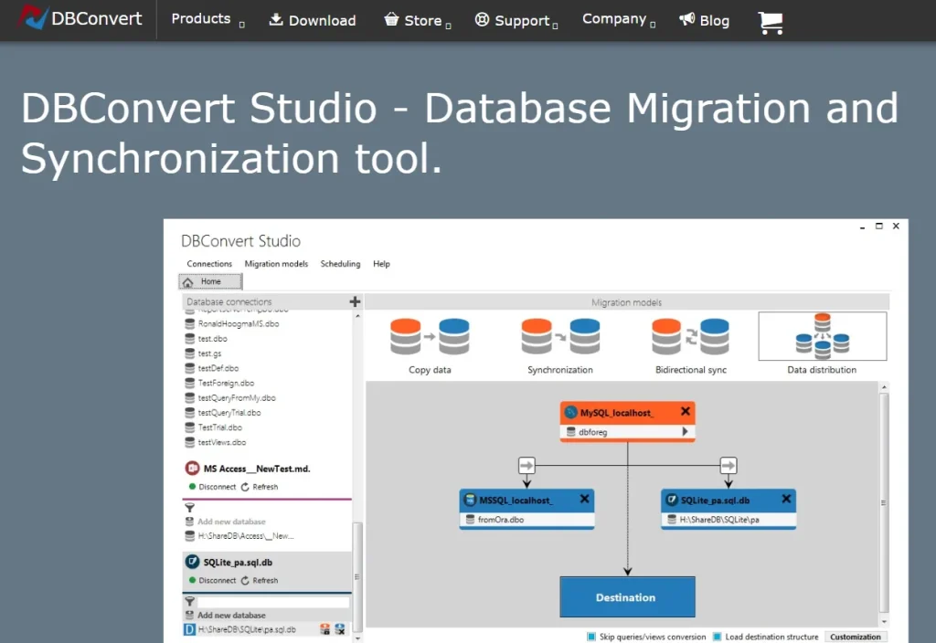Select RonaldHoogmaMS.dbo database
This screenshot has width=936, height=643.
click(231, 324)
